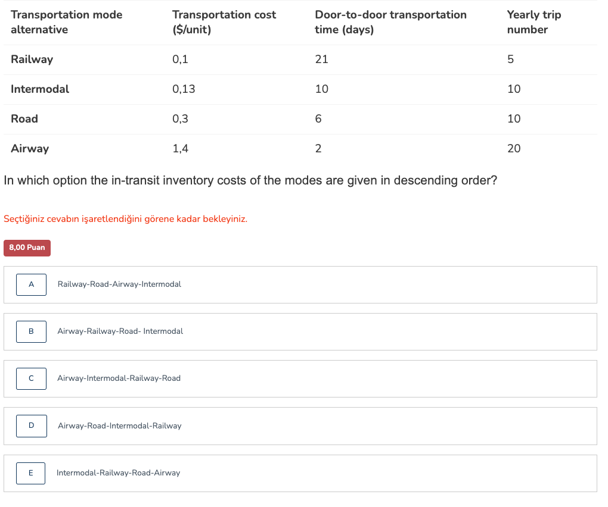
Task: Select answer option B letter box
Action: click(x=31, y=331)
